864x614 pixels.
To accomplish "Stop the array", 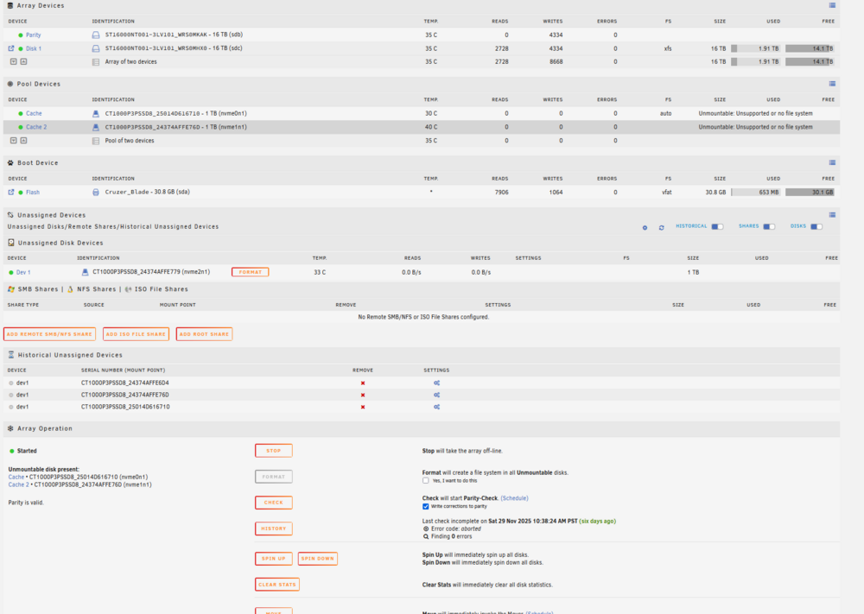I will pos(274,451).
